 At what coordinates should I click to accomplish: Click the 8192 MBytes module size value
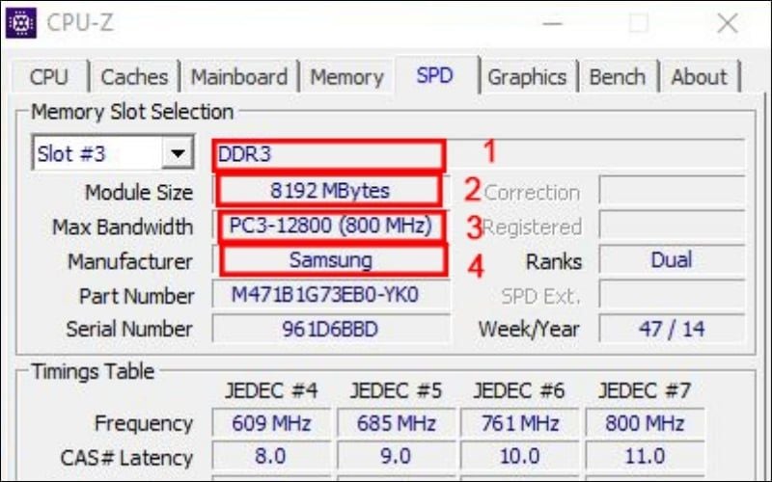coord(329,190)
